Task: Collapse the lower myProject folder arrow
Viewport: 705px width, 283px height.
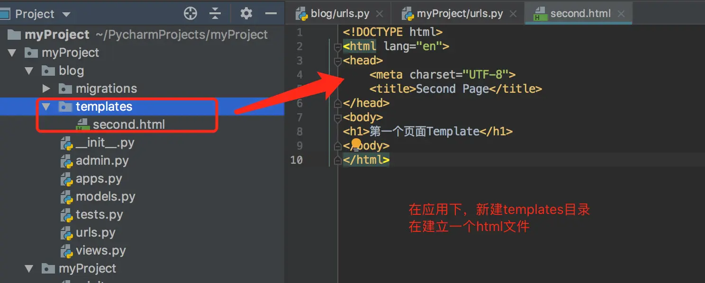Action: pyautogui.click(x=29, y=269)
